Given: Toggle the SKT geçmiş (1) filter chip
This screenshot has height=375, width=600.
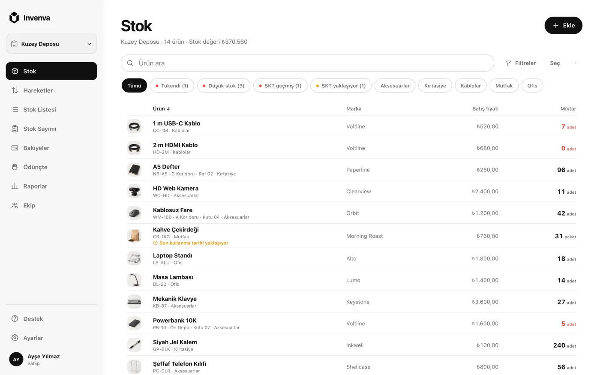Looking at the screenshot, I should tap(280, 86).
